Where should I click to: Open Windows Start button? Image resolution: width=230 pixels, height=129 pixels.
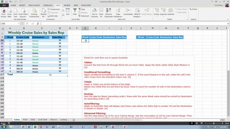click(x=4, y=126)
